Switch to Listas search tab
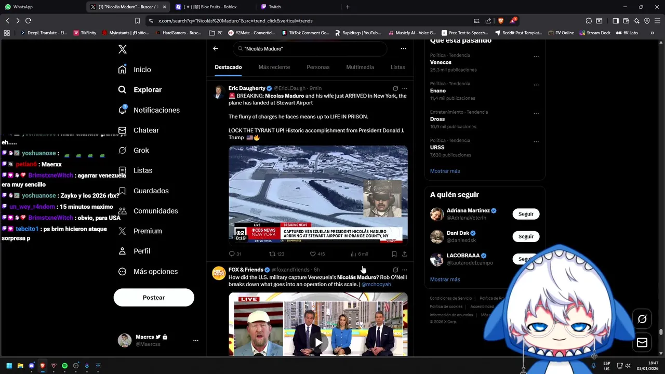 tap(398, 67)
